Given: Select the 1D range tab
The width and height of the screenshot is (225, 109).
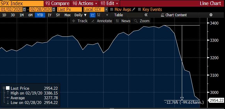Looking at the screenshot, I should (4, 15).
